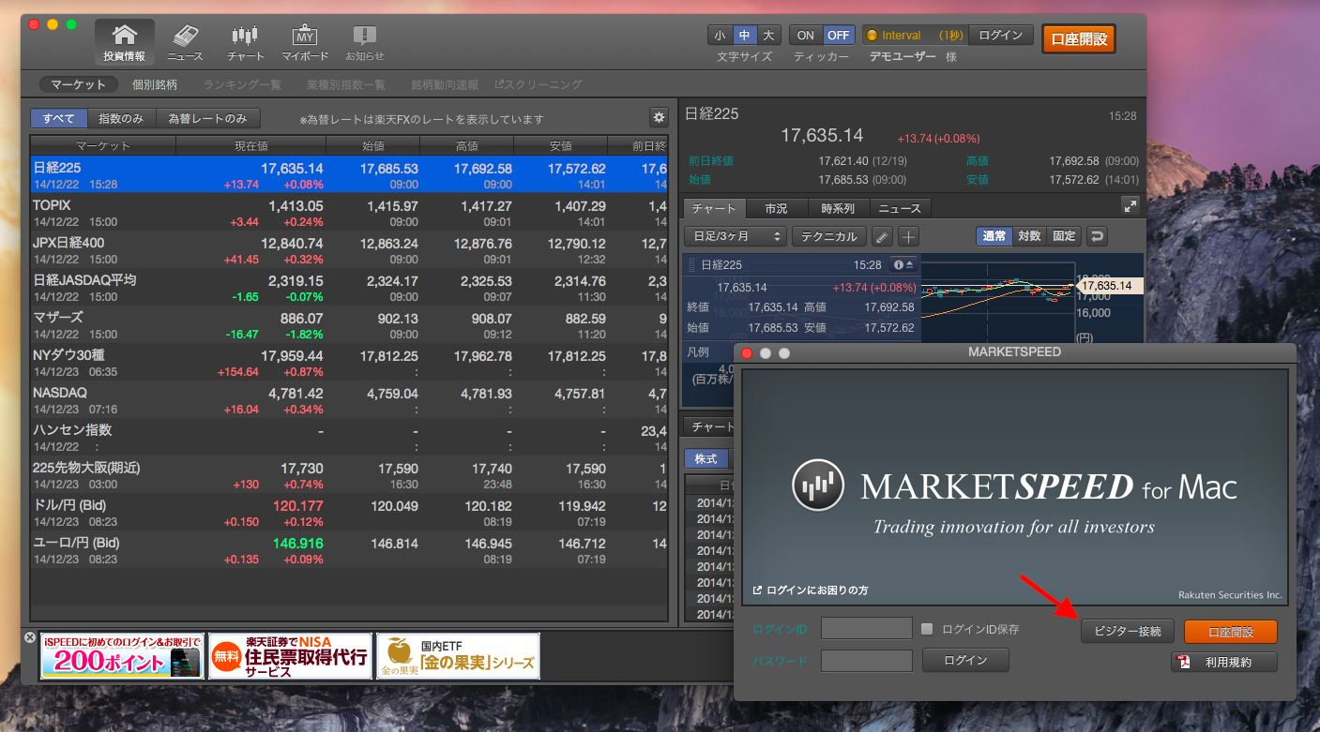Filter list to 為替レートのみ
The width and height of the screenshot is (1320, 732).
pos(207,118)
